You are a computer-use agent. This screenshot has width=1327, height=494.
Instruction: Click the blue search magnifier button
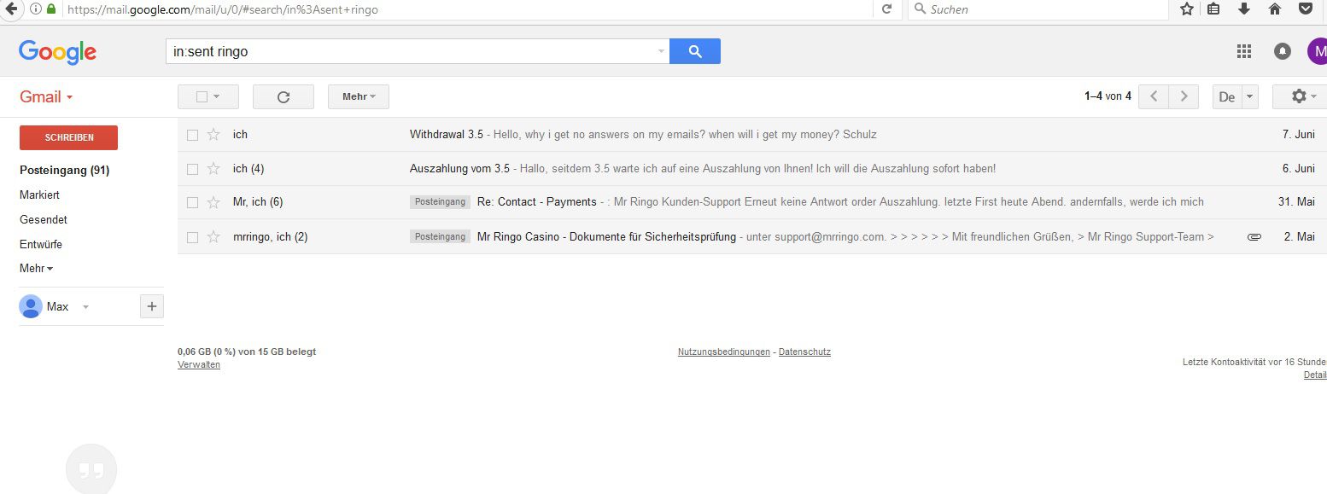click(695, 51)
